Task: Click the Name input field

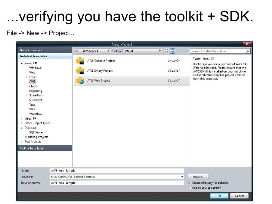Action: point(117,171)
